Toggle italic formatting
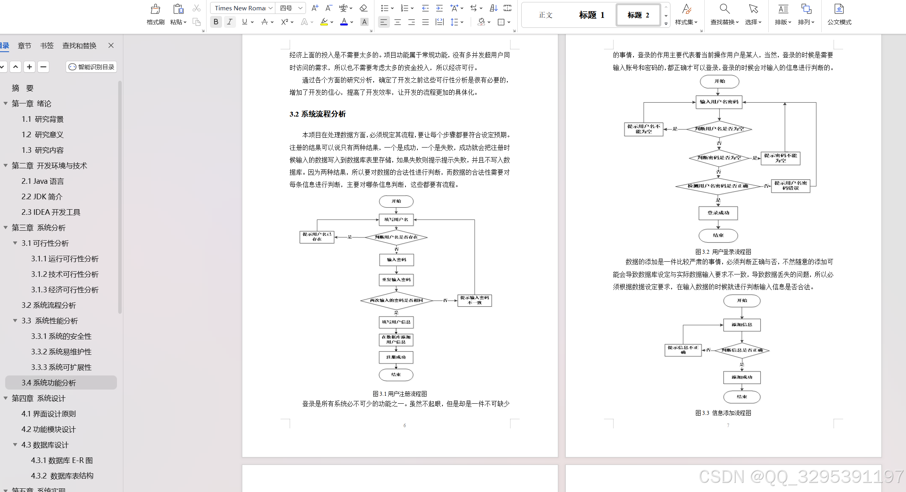Viewport: 906px width, 492px height. click(x=230, y=22)
